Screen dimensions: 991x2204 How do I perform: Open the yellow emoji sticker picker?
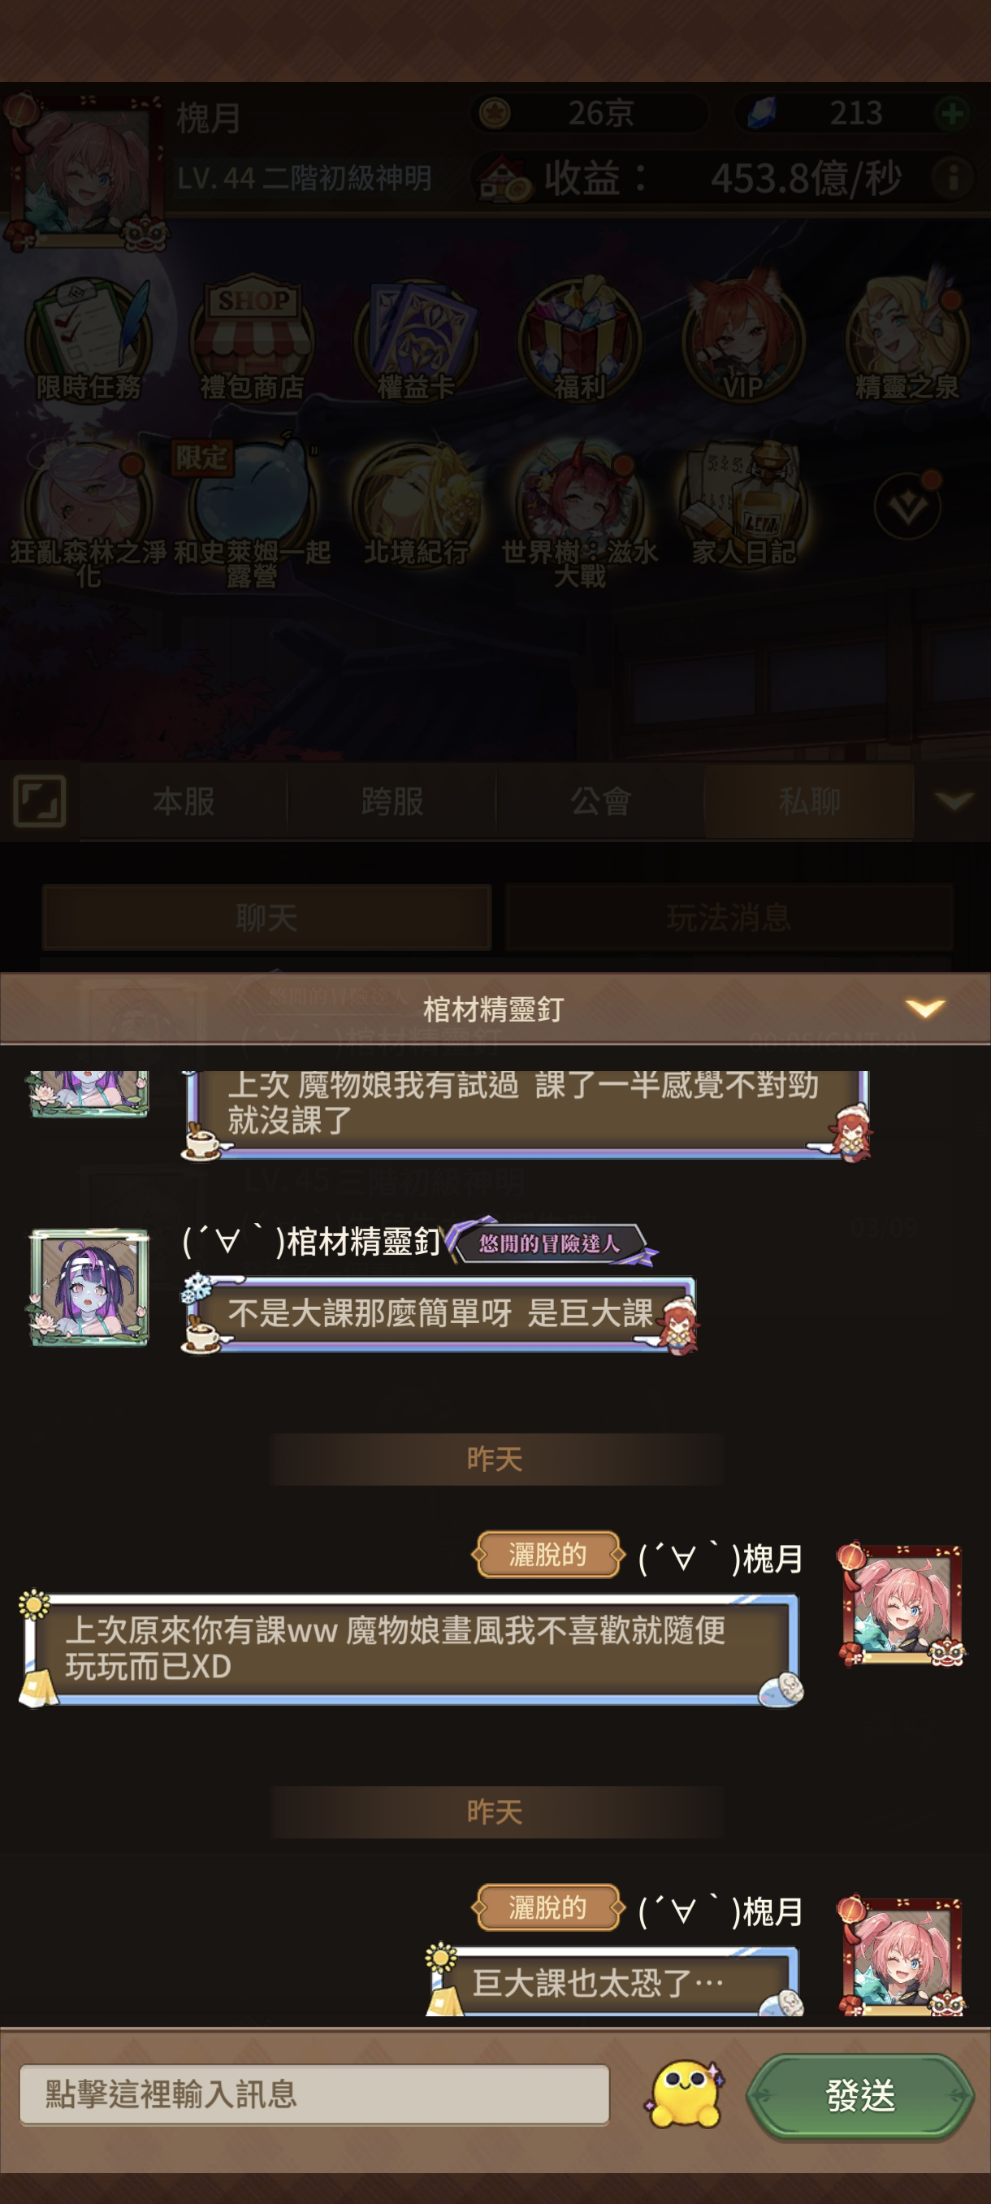point(686,2093)
